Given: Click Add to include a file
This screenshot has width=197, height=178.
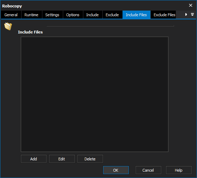Looking at the screenshot, I should [x=34, y=159].
